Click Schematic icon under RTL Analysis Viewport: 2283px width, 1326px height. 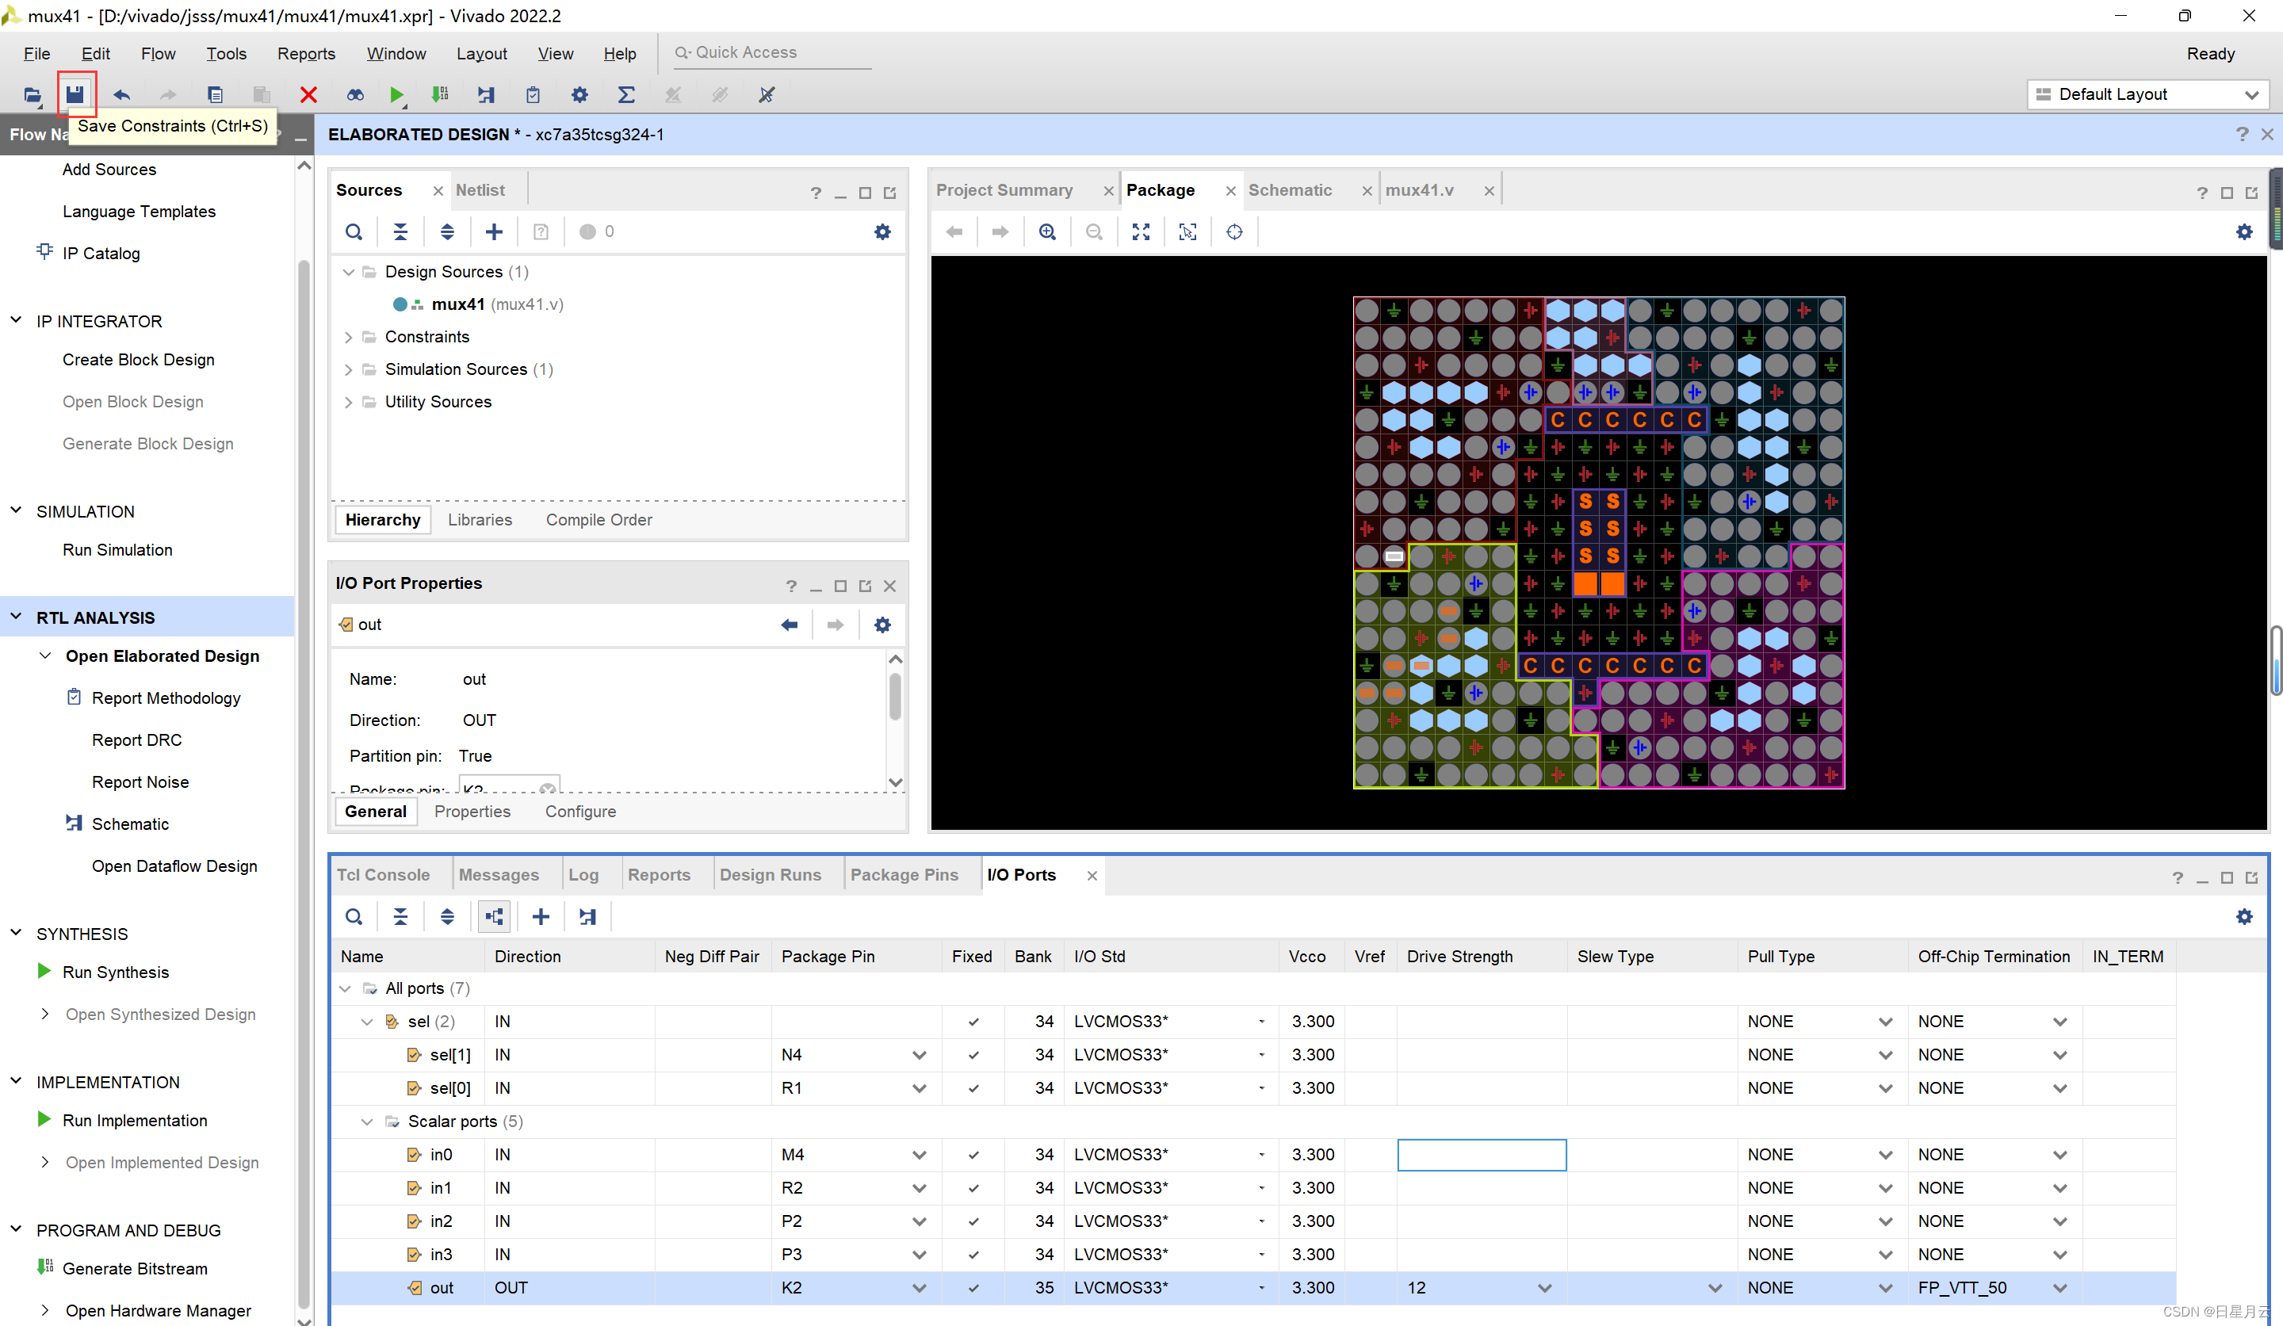tap(75, 823)
